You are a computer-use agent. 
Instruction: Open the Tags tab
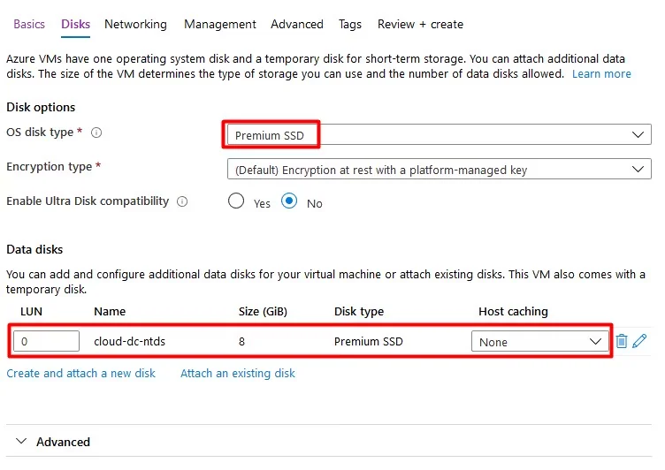click(350, 24)
